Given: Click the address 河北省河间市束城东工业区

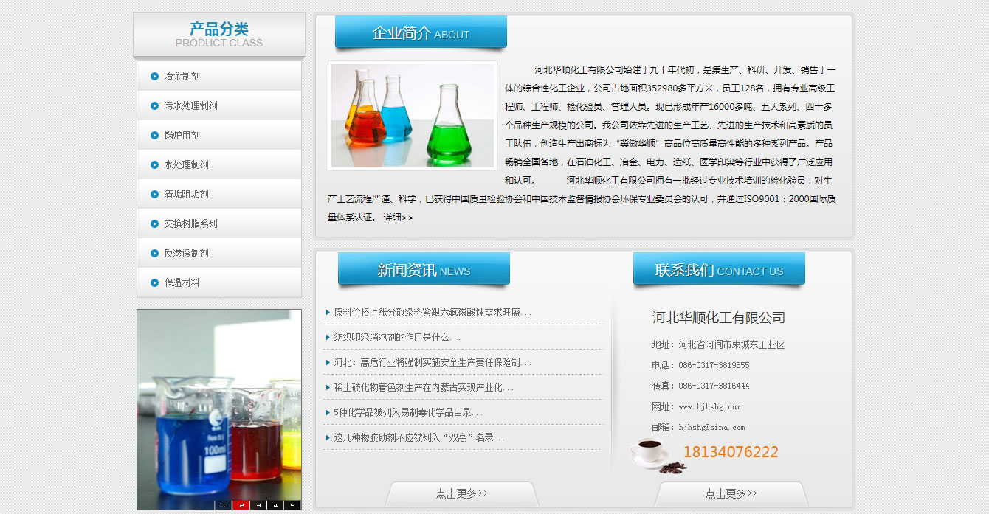Looking at the screenshot, I should click(731, 344).
